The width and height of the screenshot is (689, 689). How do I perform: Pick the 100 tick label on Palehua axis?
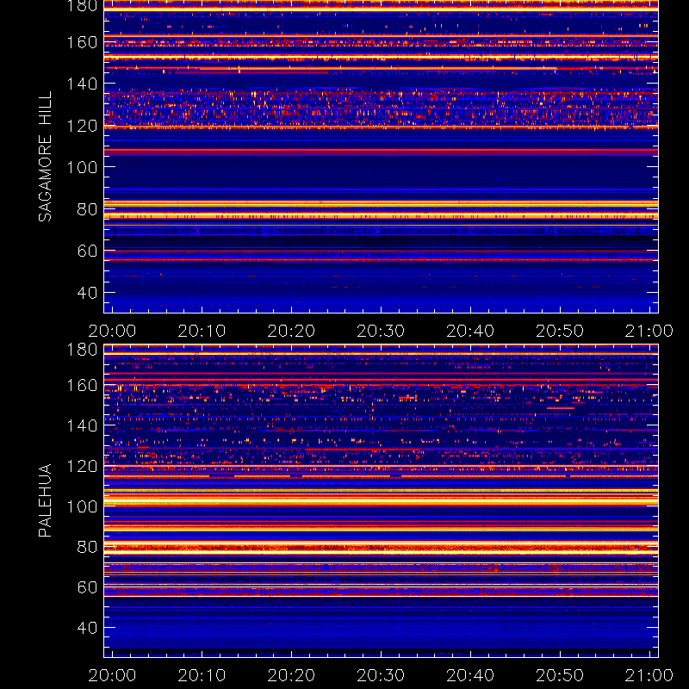[82, 506]
